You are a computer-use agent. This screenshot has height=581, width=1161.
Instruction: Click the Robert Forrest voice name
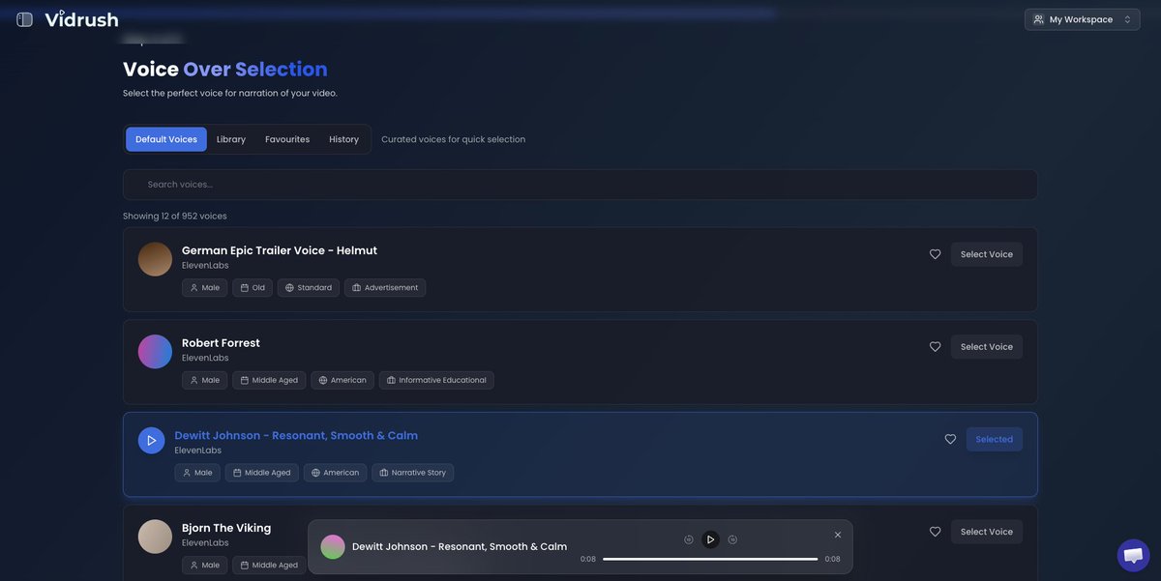point(221,343)
